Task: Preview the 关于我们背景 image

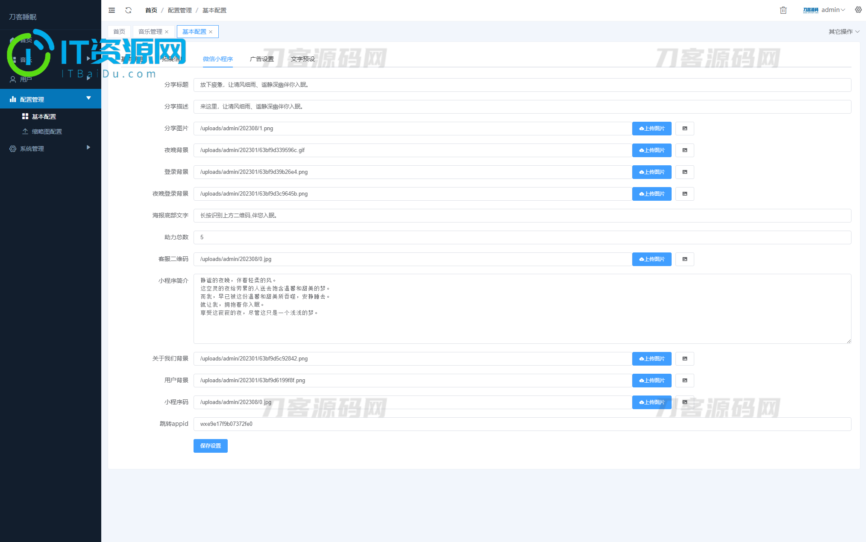Action: (x=684, y=359)
